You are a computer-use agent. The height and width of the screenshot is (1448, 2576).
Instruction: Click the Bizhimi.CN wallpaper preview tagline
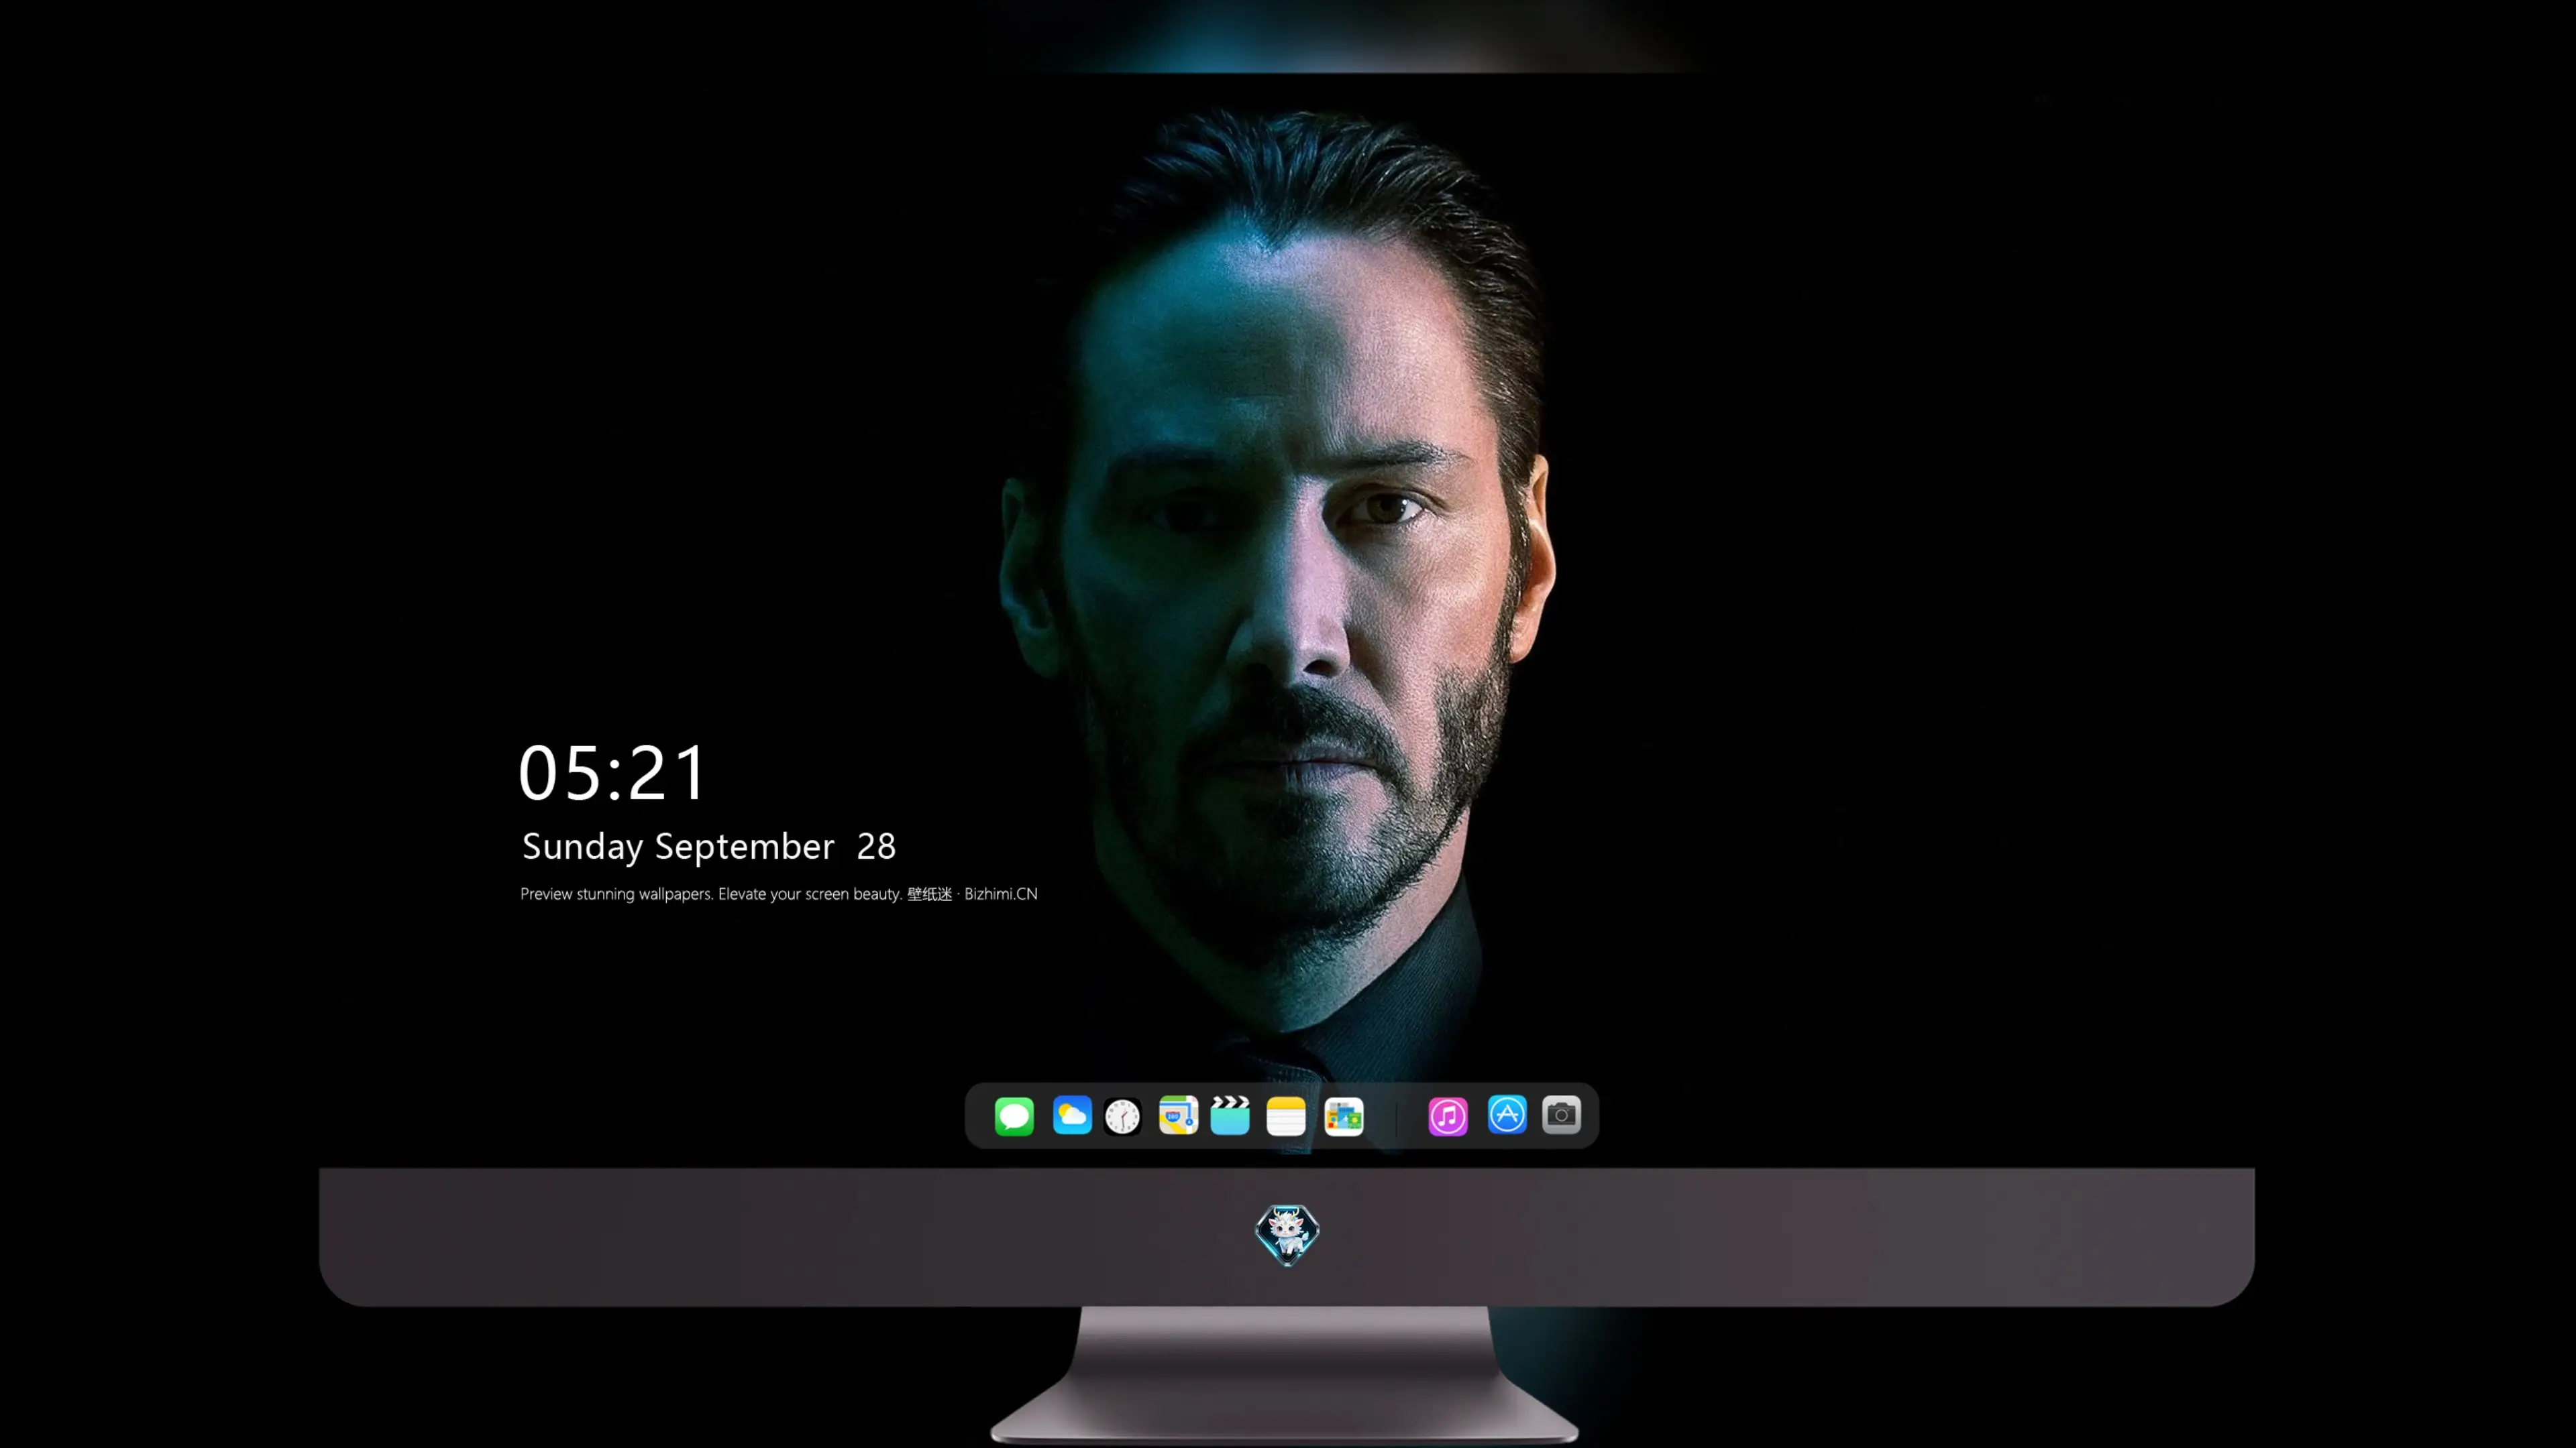coord(779,894)
